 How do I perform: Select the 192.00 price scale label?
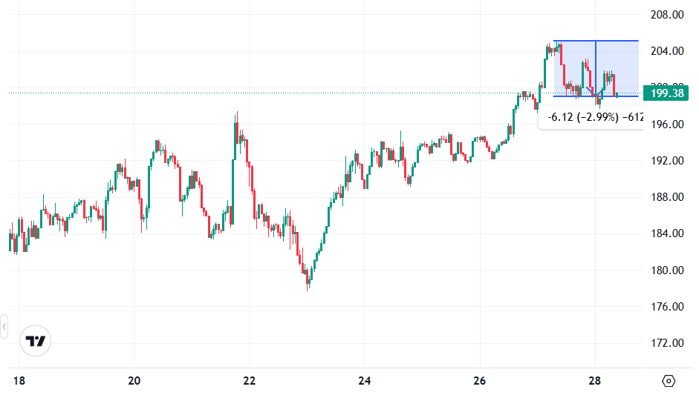[666, 161]
